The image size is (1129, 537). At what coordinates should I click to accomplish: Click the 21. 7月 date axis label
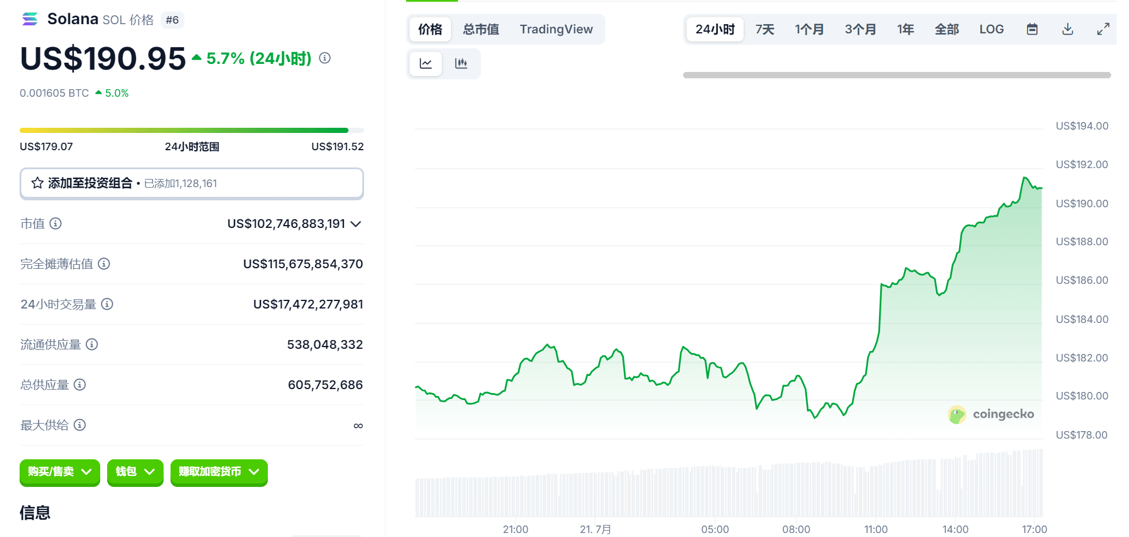coord(596,529)
